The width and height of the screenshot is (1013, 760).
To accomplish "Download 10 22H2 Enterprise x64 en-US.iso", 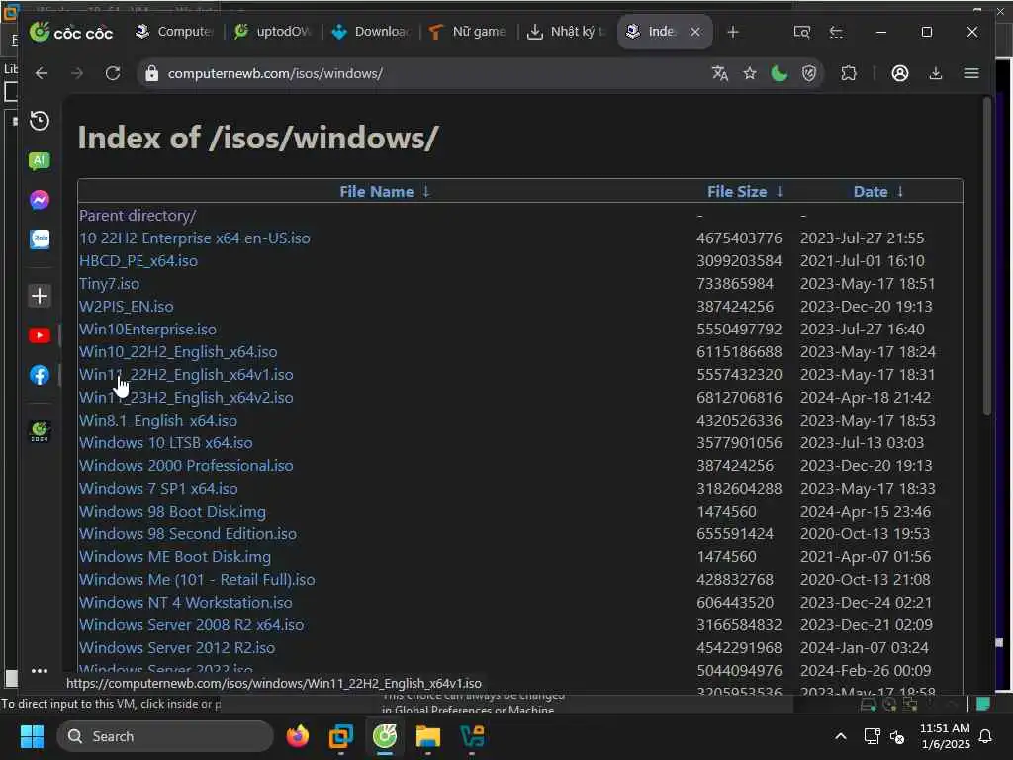I will (195, 238).
